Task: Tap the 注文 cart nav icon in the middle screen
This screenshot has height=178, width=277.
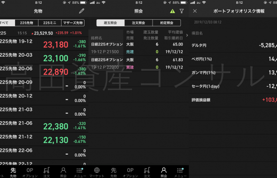Action: [147, 172]
